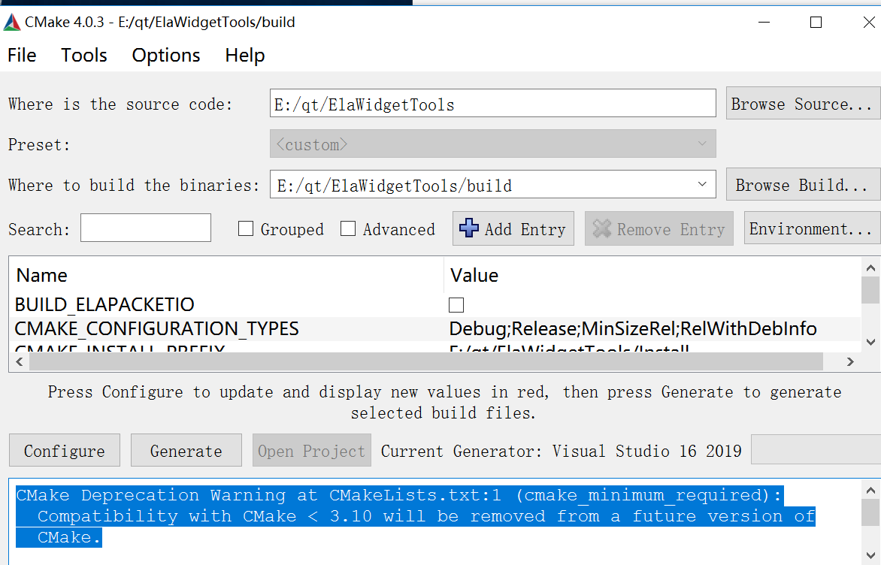Click the cache table scroll up arrow

click(871, 268)
